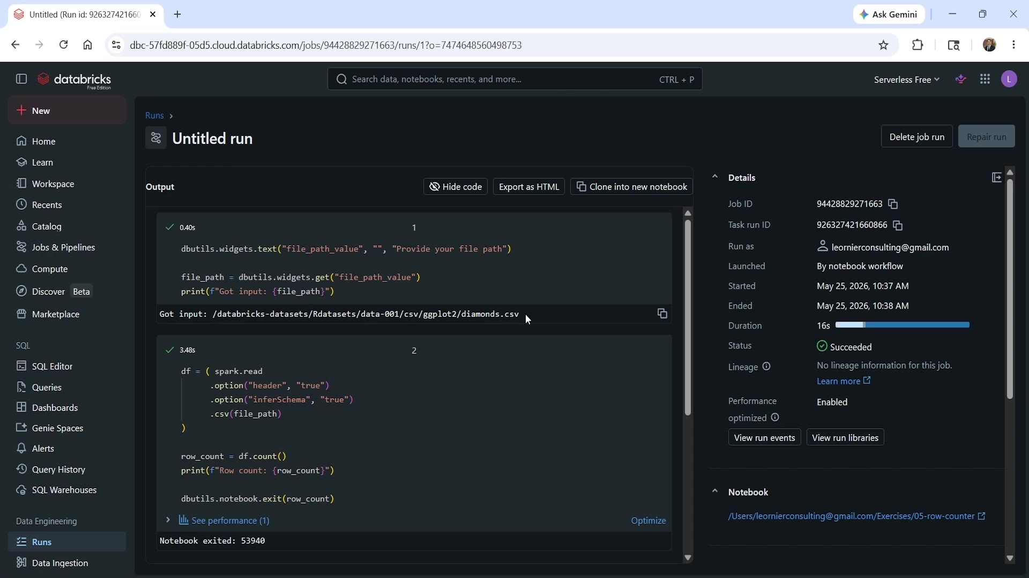Open SQL Warehouses in the sidebar

point(67,490)
